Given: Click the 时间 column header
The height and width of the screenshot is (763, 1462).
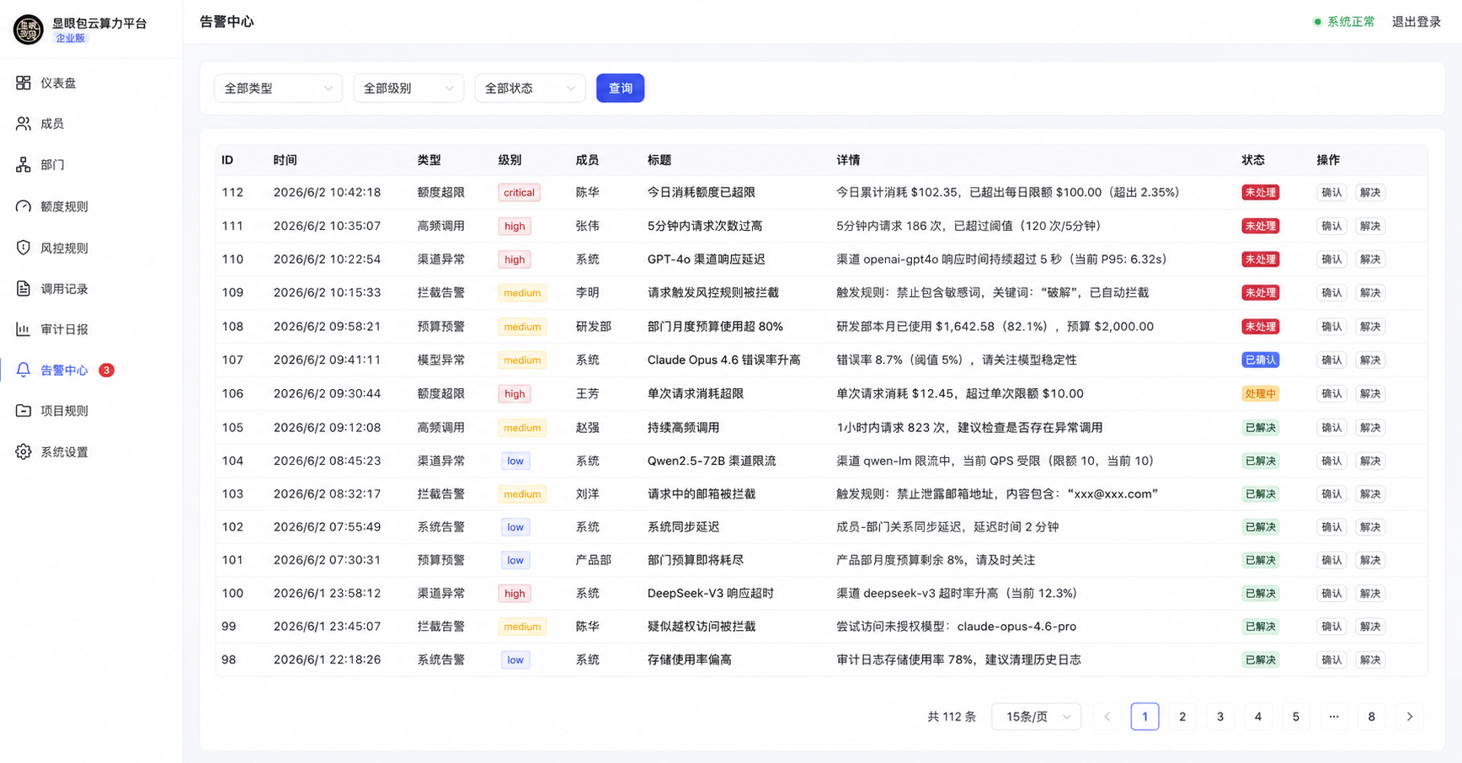Looking at the screenshot, I should coord(285,160).
